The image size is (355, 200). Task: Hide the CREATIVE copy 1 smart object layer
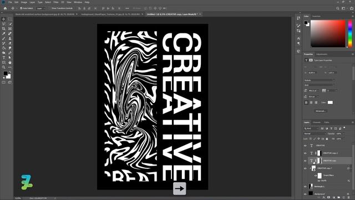point(305,168)
